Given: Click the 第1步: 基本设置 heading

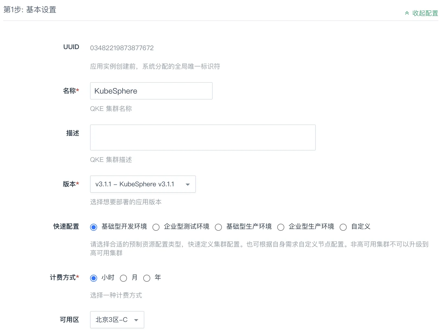Looking at the screenshot, I should (30, 10).
